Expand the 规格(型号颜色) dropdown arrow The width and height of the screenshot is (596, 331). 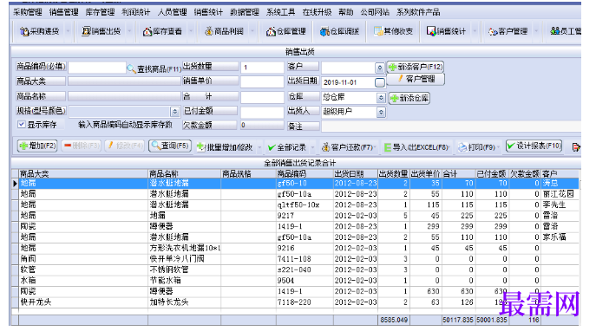[175, 112]
